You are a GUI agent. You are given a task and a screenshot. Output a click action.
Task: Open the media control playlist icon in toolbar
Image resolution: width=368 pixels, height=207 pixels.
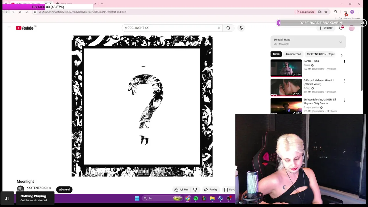(346, 12)
